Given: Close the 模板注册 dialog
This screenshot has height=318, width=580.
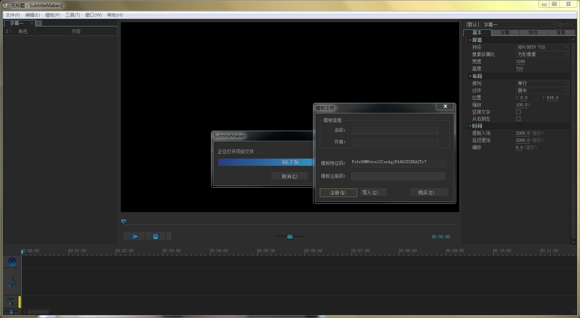Looking at the screenshot, I should coord(445,107).
